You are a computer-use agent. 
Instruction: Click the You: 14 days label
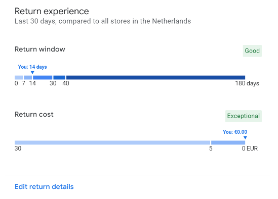(x=32, y=67)
